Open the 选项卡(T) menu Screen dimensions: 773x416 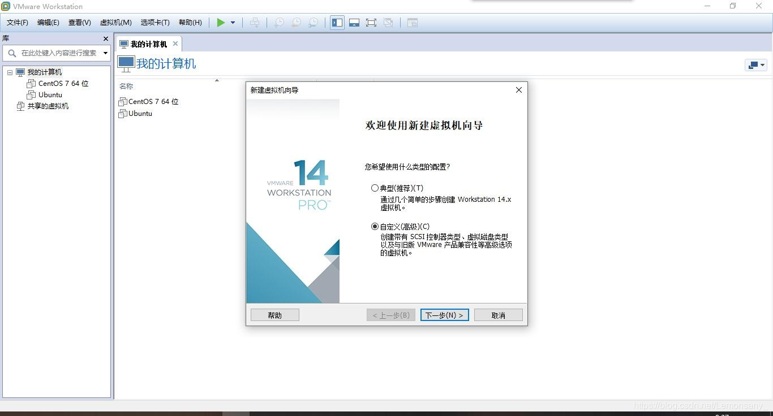click(155, 23)
